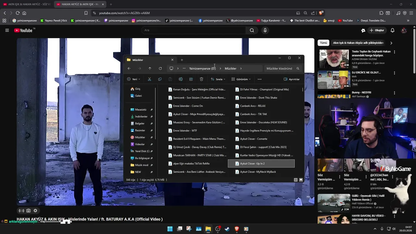Open the DeepL Translate bookmark
416x234 pixels.
(371, 20)
